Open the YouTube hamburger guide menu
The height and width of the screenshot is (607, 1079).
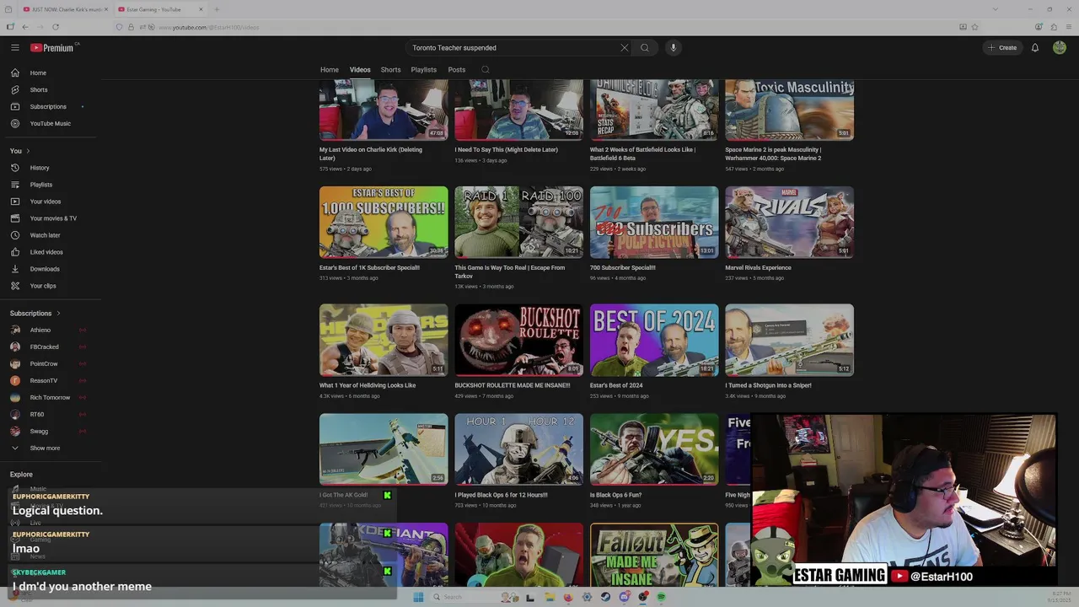coord(14,47)
